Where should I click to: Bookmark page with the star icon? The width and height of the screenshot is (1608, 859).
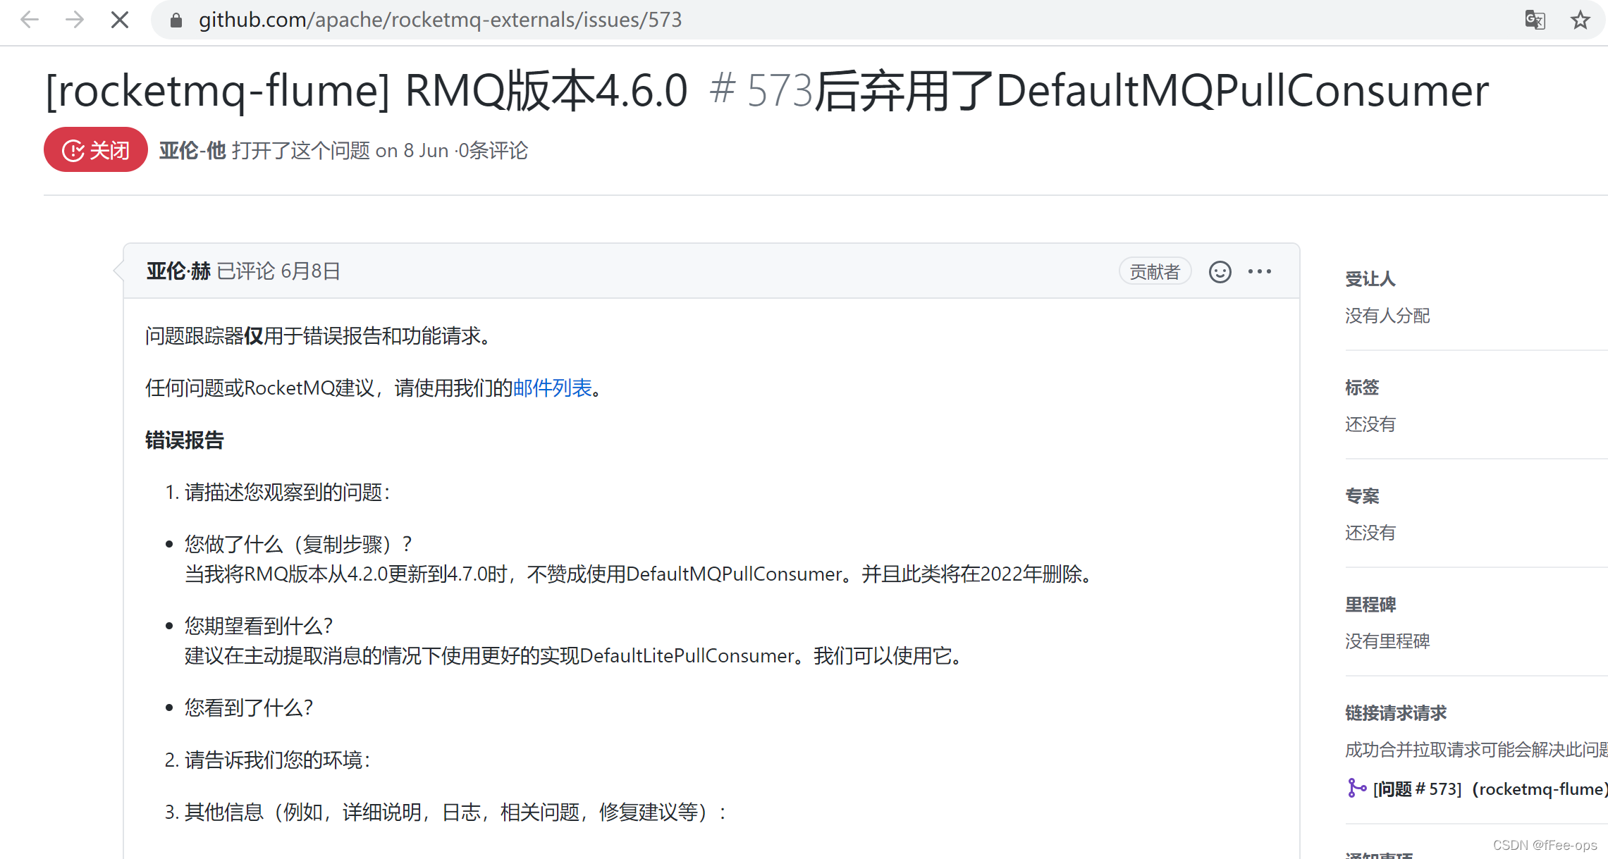click(1580, 20)
